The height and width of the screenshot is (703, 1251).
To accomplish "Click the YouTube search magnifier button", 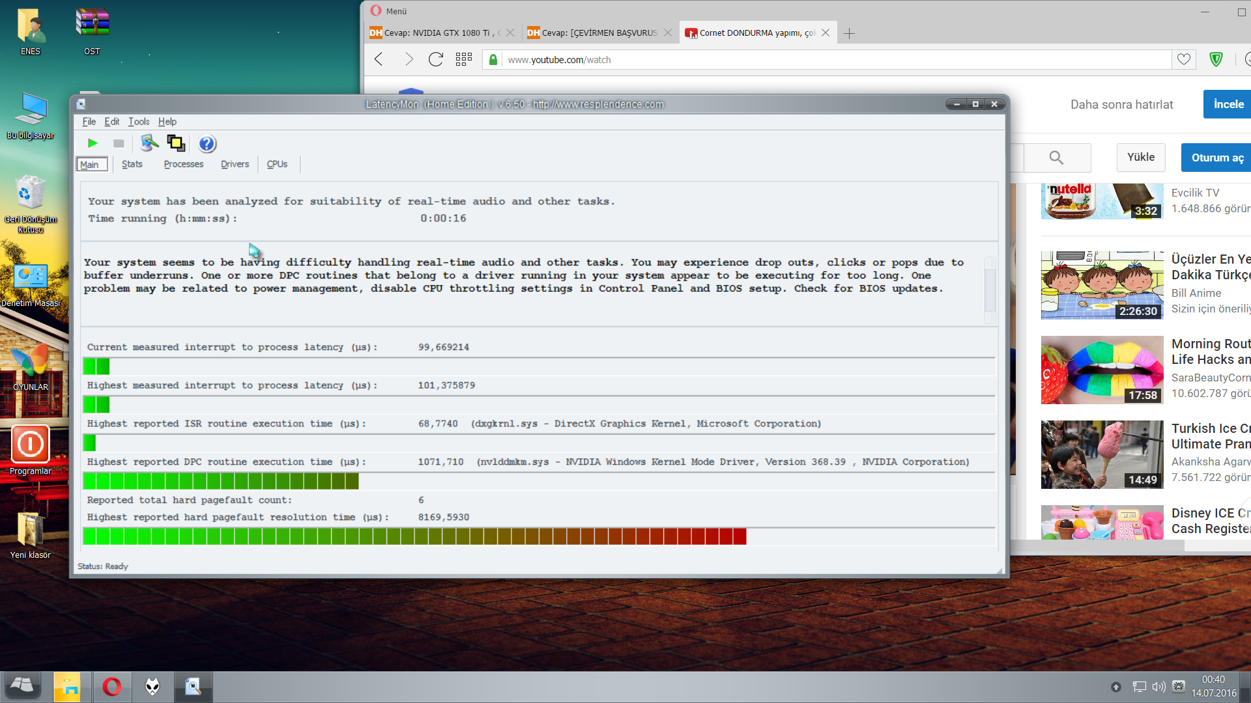I will 1057,158.
